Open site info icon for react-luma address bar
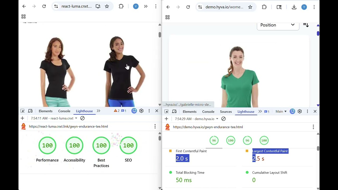 56,6
